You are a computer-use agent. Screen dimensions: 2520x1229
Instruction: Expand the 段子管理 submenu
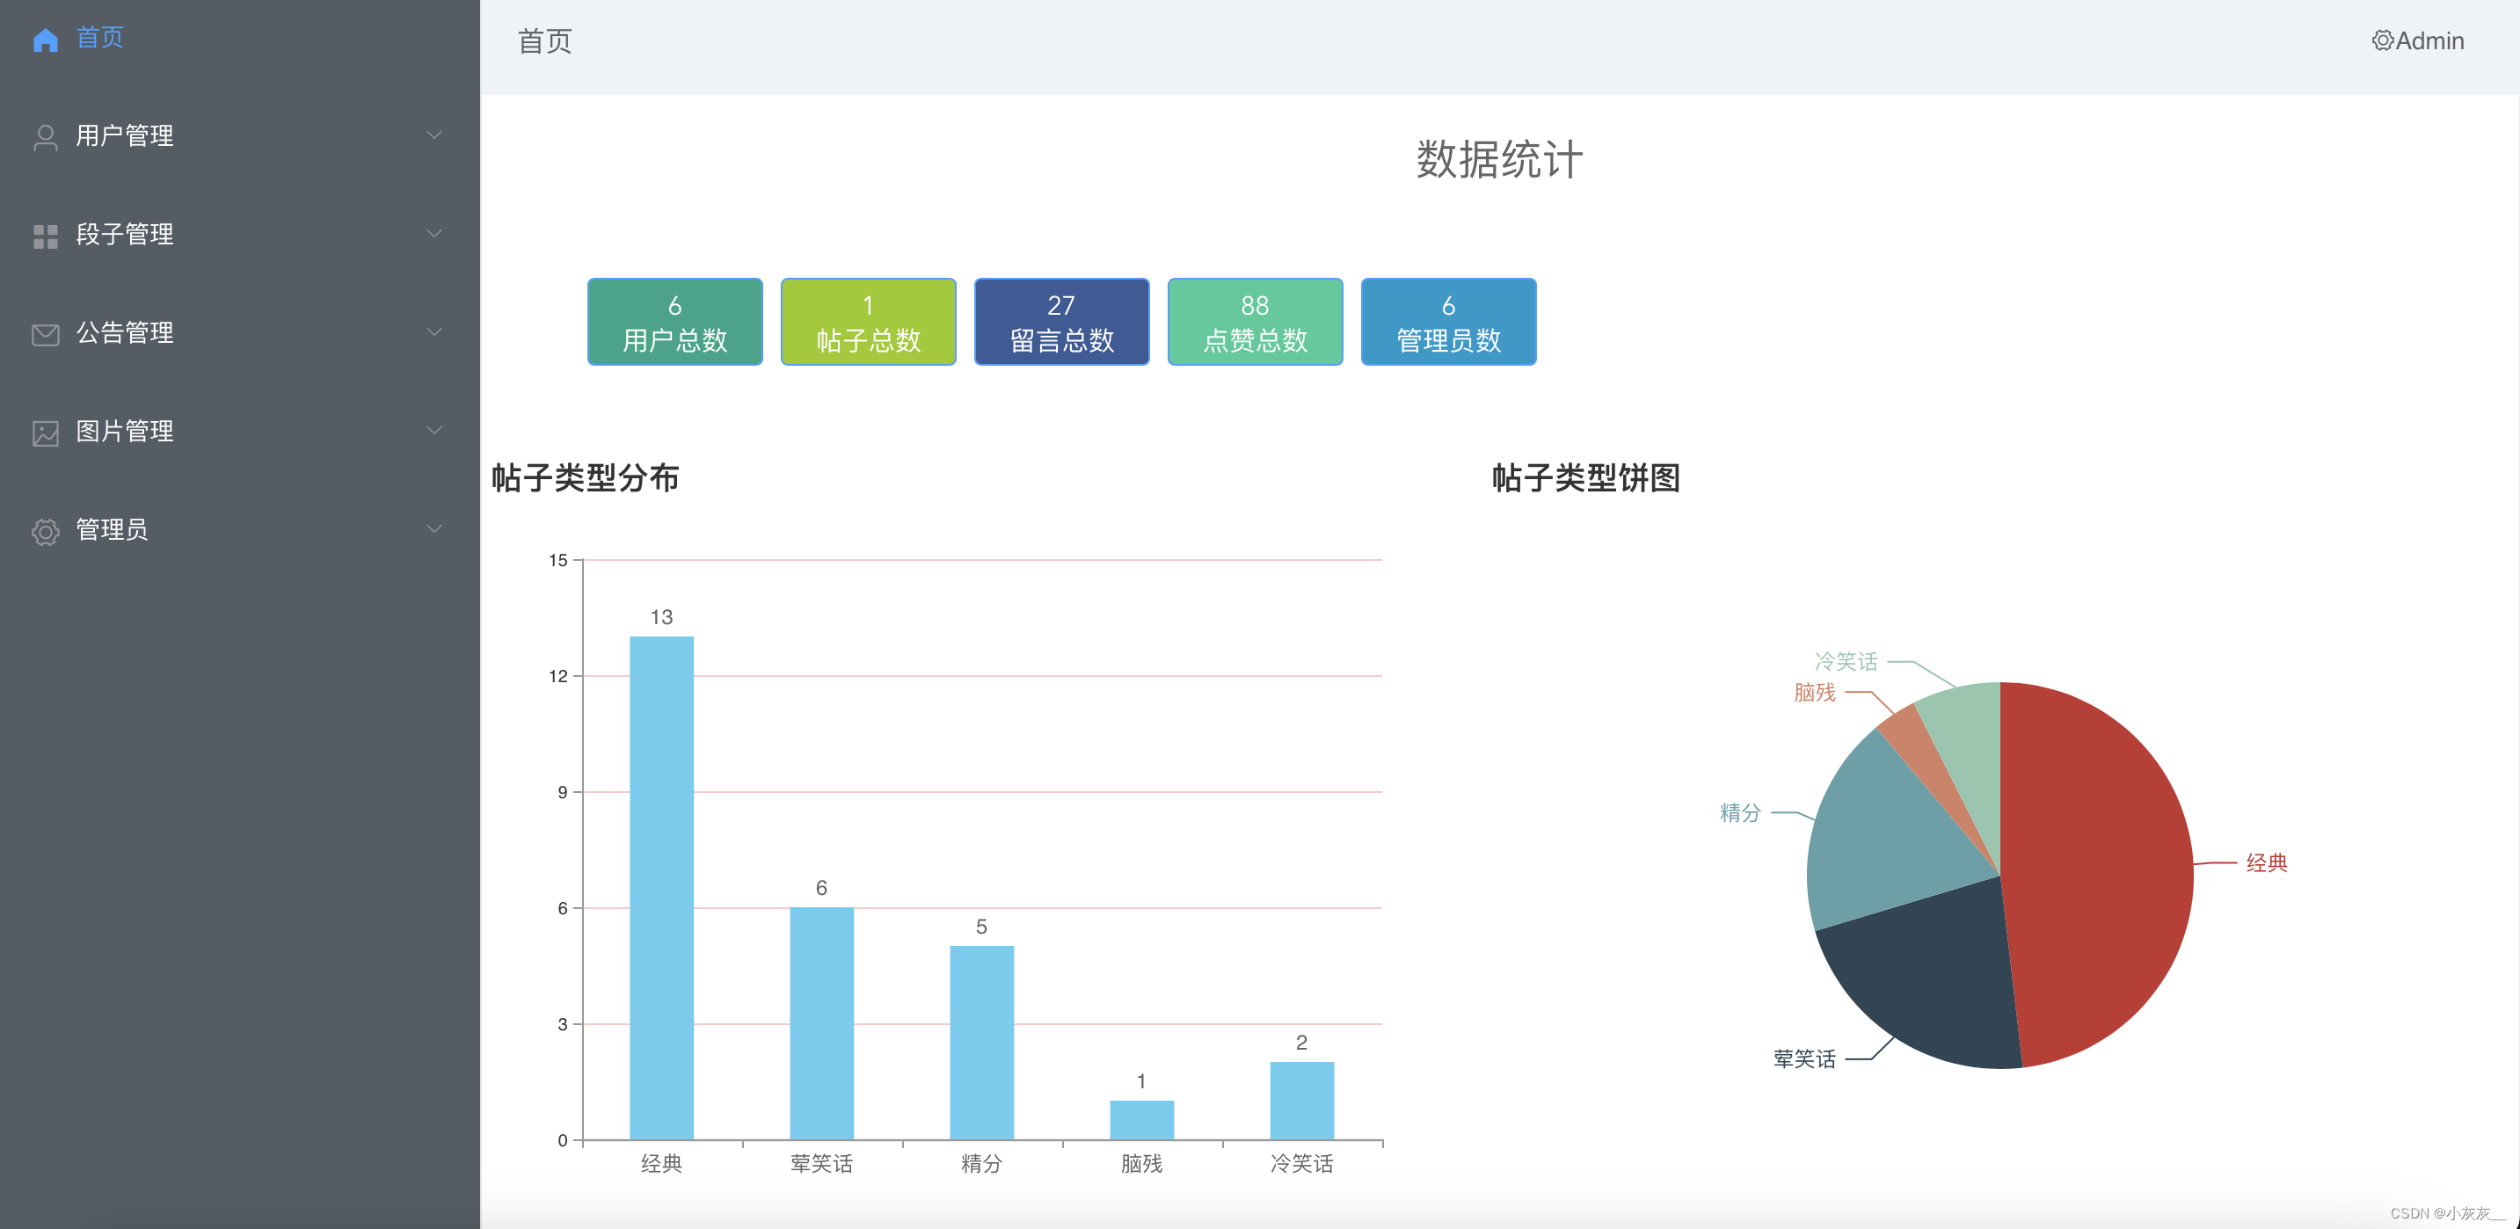click(434, 233)
